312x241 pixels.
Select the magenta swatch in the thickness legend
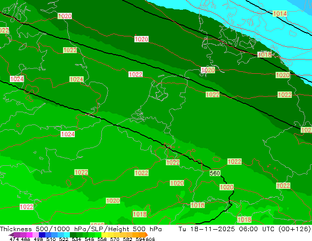coord(30,235)
